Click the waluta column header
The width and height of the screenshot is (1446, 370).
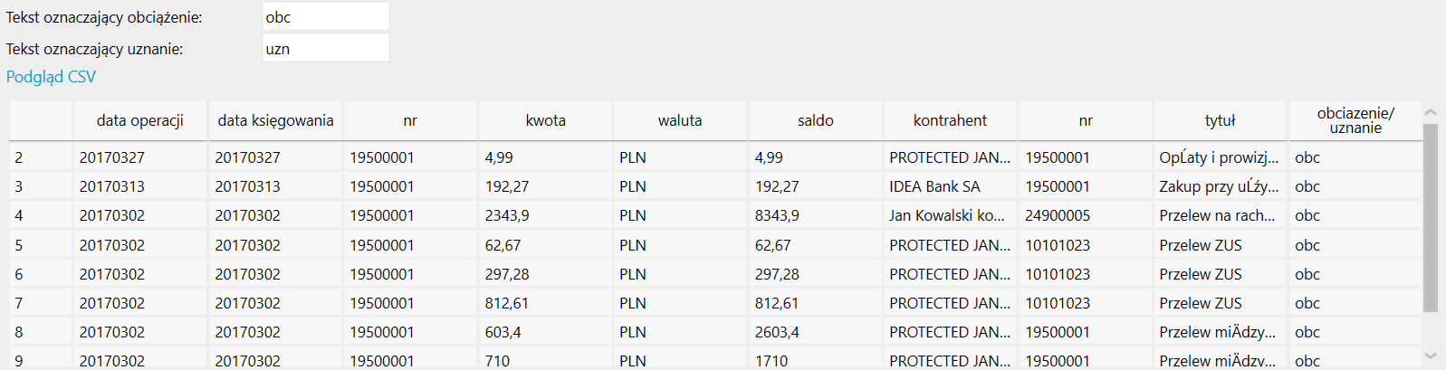coord(680,120)
